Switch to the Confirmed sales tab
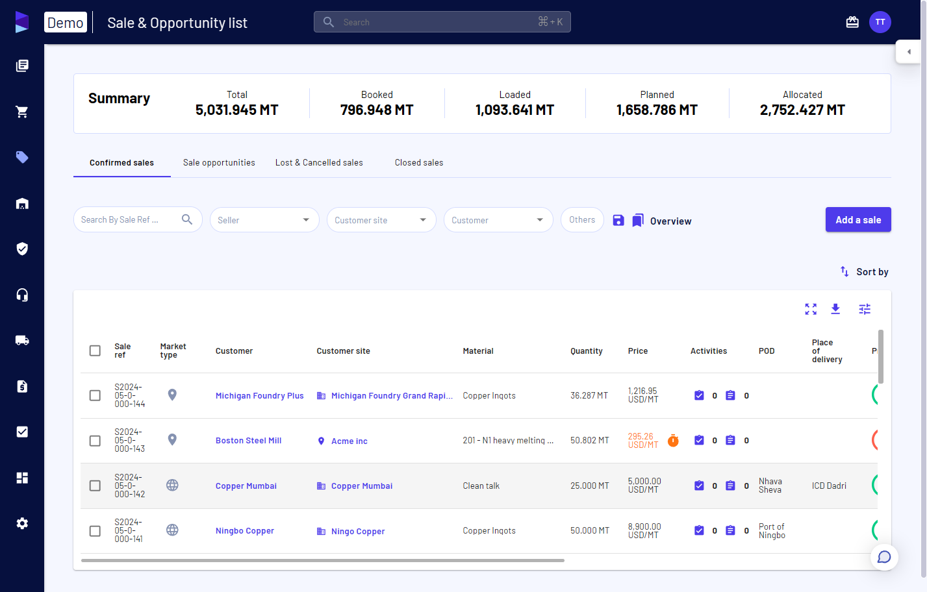The image size is (927, 592). (x=121, y=163)
